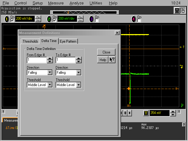Enable the channel 4 On checkbox
Image resolution: width=188 pixels, height=141 pixels.
tap(139, 21)
